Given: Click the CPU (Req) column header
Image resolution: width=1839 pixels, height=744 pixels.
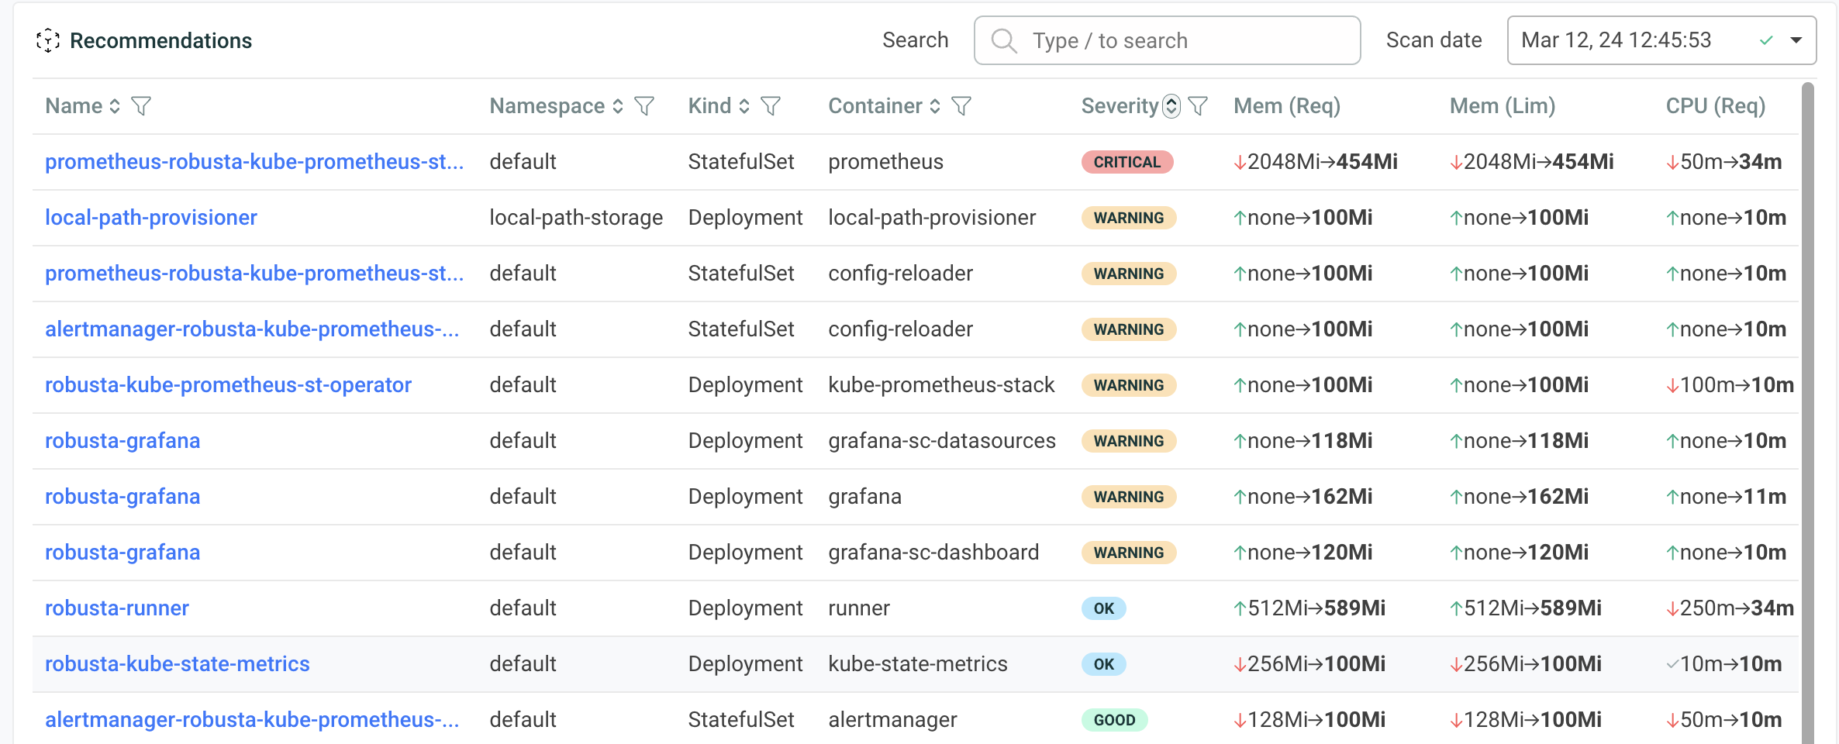Looking at the screenshot, I should (x=1716, y=106).
